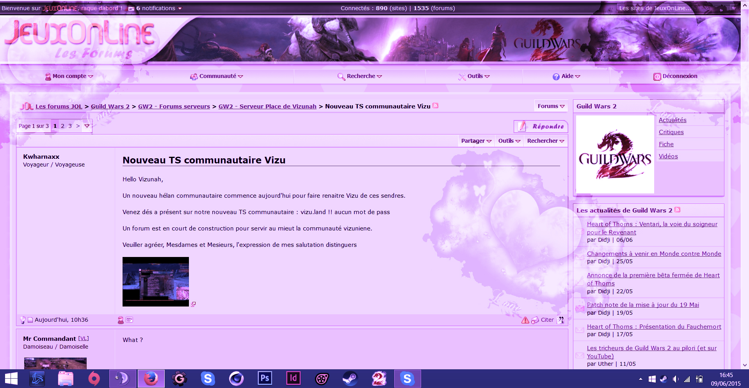The height and width of the screenshot is (388, 749).
Task: Open File Explorer from the taskbar
Action: coord(66,379)
